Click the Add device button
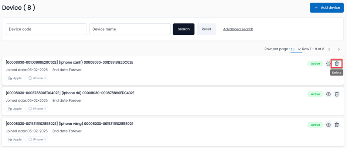The height and width of the screenshot is (148, 347). (x=326, y=7)
